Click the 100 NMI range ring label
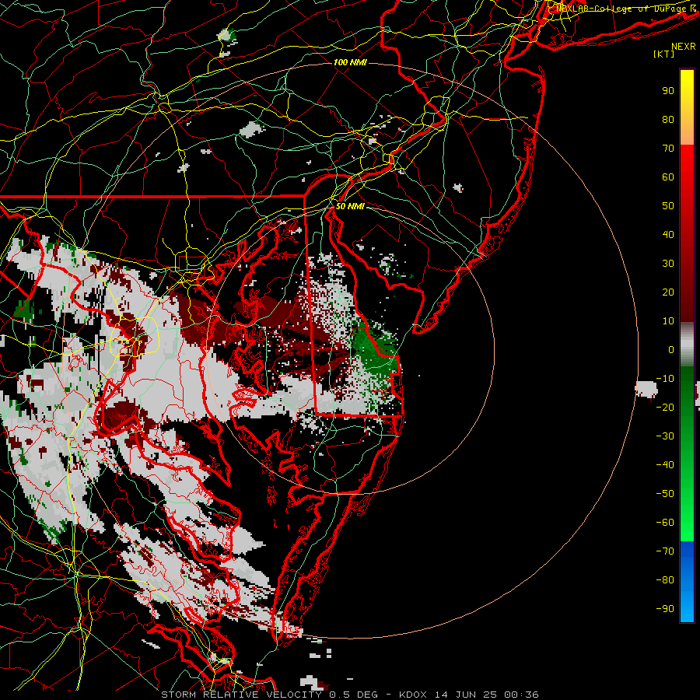Image resolution: width=700 pixels, height=700 pixels. coord(349,62)
